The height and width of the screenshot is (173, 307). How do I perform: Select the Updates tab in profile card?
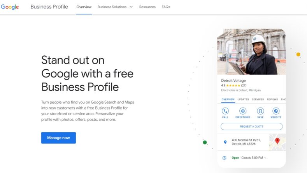tap(243, 99)
